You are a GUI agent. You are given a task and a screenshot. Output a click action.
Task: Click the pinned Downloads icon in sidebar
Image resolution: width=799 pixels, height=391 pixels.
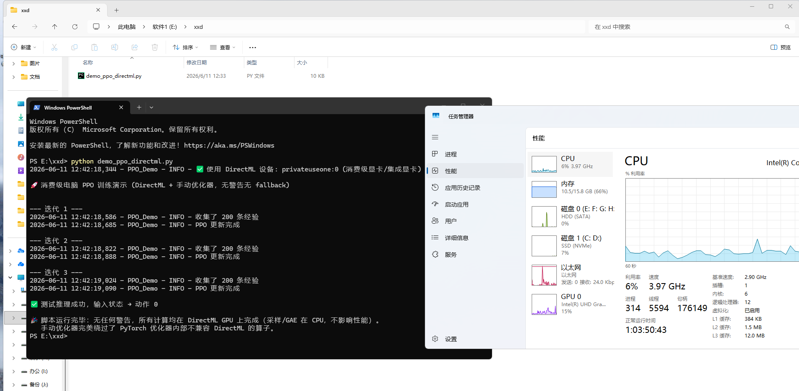[20, 117]
